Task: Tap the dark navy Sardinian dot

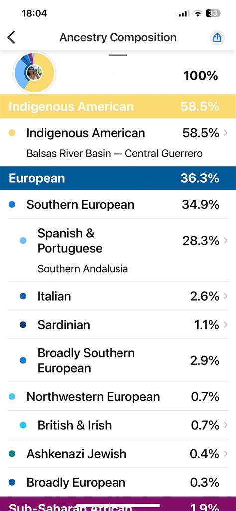Action: click(23, 325)
